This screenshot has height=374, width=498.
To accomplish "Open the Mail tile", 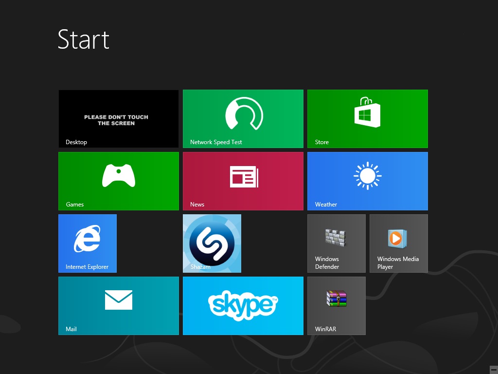I will click(119, 306).
